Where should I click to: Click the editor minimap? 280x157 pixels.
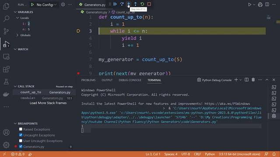coord(269,17)
